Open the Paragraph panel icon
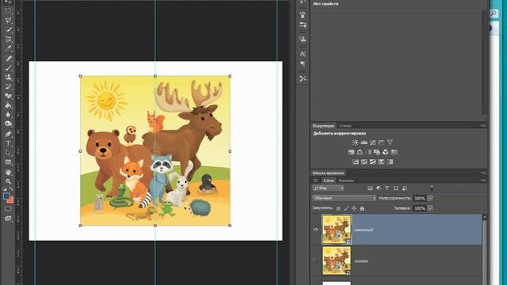The width and height of the screenshot is (507, 285). point(303,64)
